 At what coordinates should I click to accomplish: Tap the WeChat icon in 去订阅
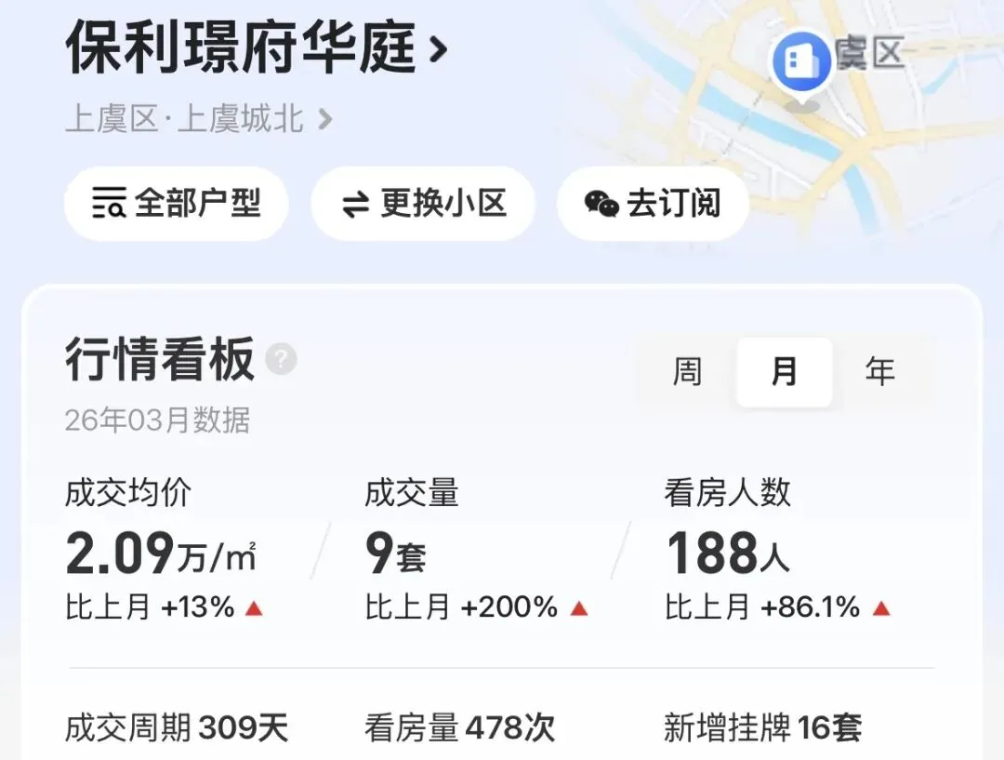pos(601,204)
